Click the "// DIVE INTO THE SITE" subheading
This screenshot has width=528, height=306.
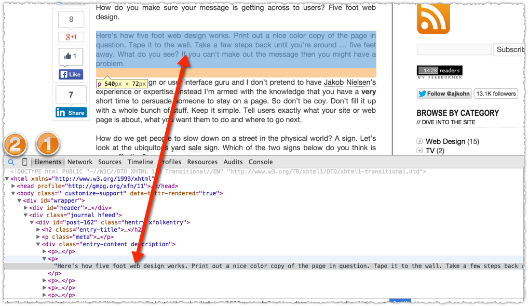click(x=446, y=122)
